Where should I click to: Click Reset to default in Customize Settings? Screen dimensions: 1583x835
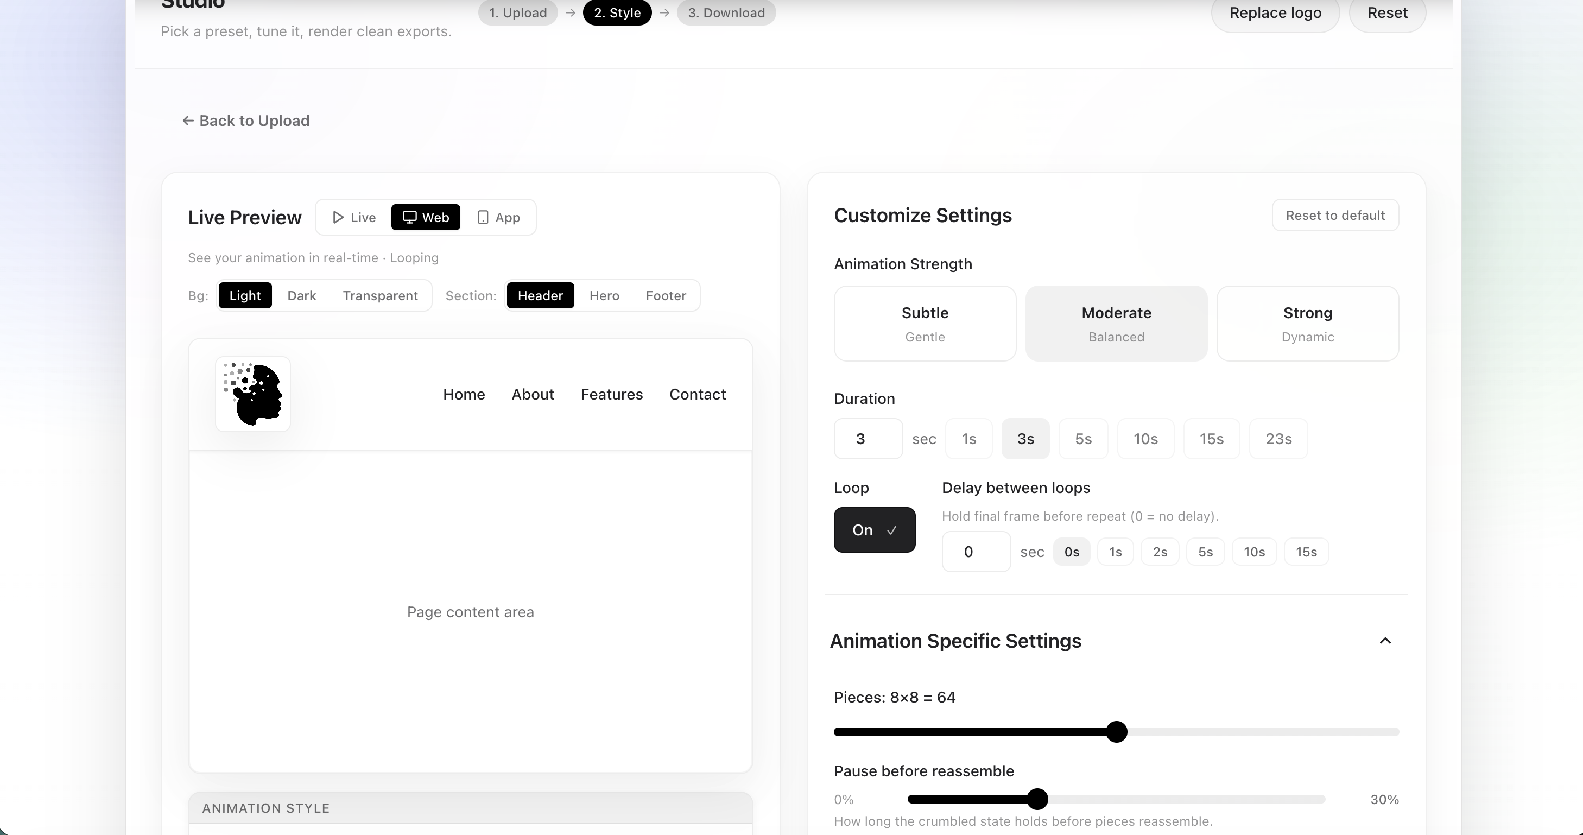(x=1335, y=215)
